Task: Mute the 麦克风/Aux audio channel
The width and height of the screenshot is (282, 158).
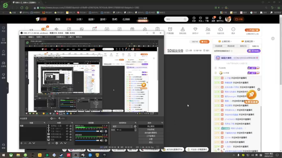Action: 102,131
